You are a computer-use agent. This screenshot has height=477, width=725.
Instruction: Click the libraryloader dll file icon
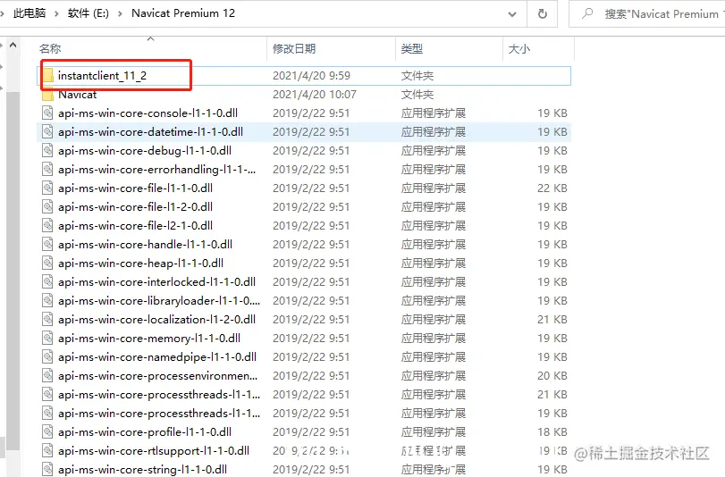tap(47, 301)
